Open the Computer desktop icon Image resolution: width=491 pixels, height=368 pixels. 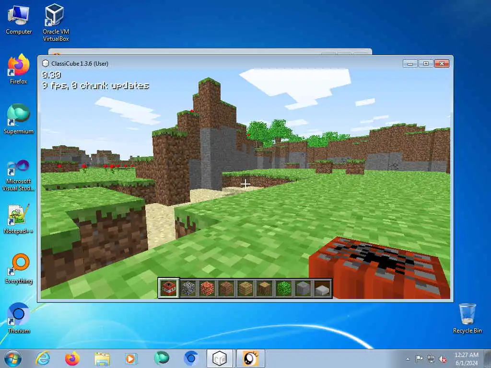click(19, 20)
